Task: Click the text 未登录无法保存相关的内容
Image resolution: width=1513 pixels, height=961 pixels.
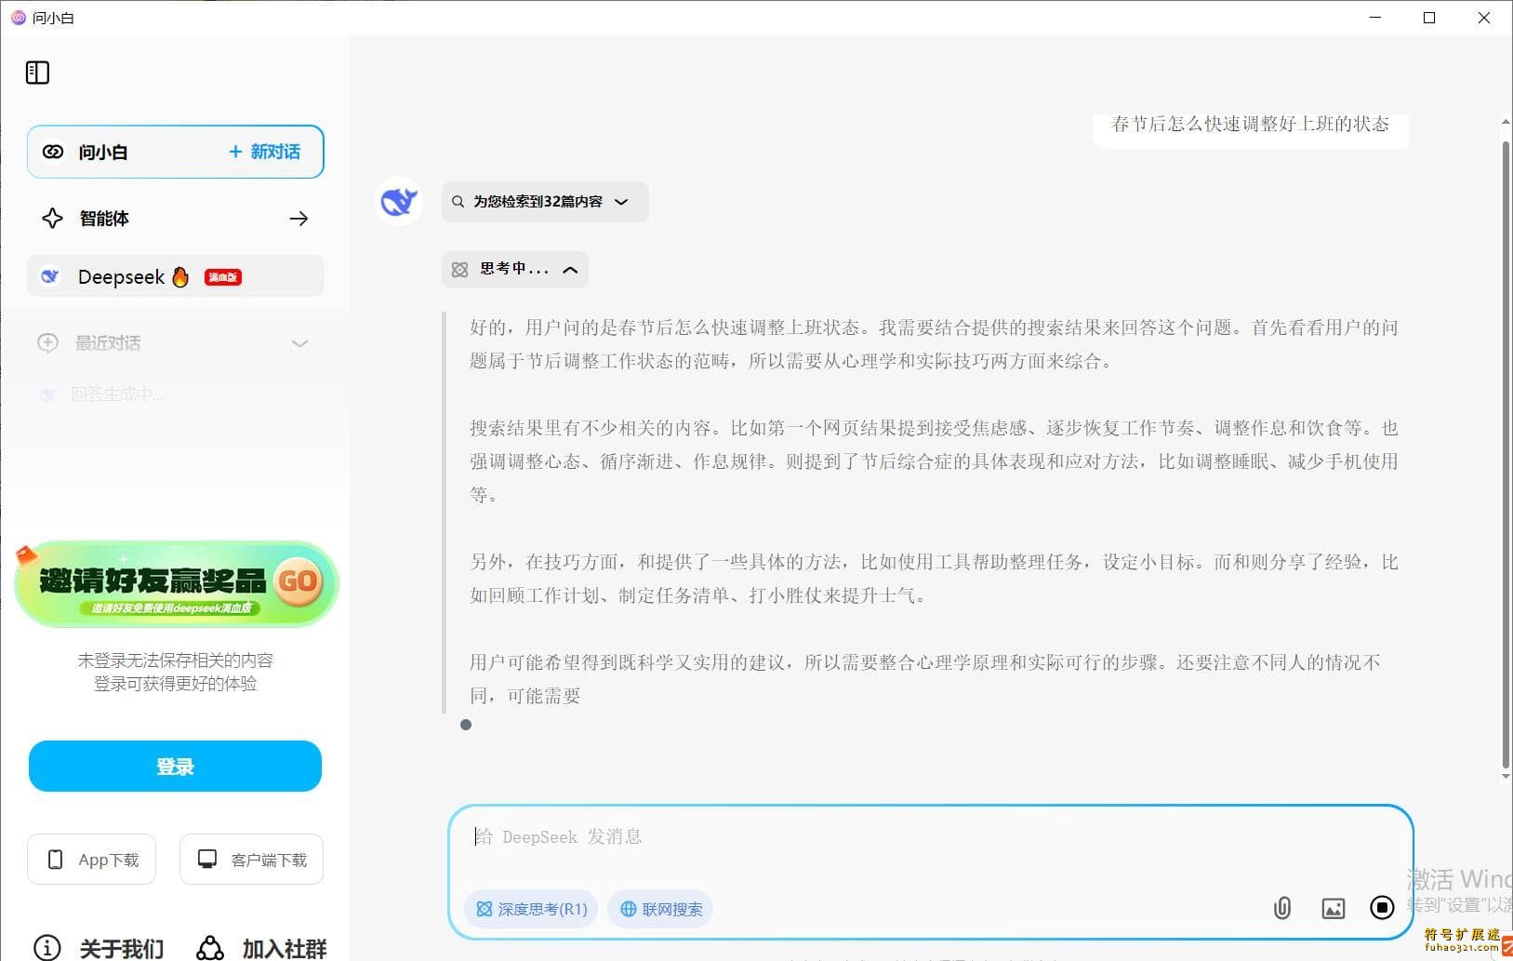Action: [x=175, y=661]
